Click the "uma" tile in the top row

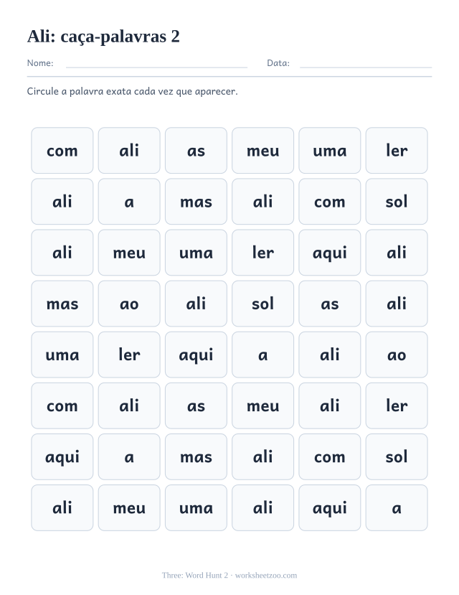pyautogui.click(x=330, y=151)
